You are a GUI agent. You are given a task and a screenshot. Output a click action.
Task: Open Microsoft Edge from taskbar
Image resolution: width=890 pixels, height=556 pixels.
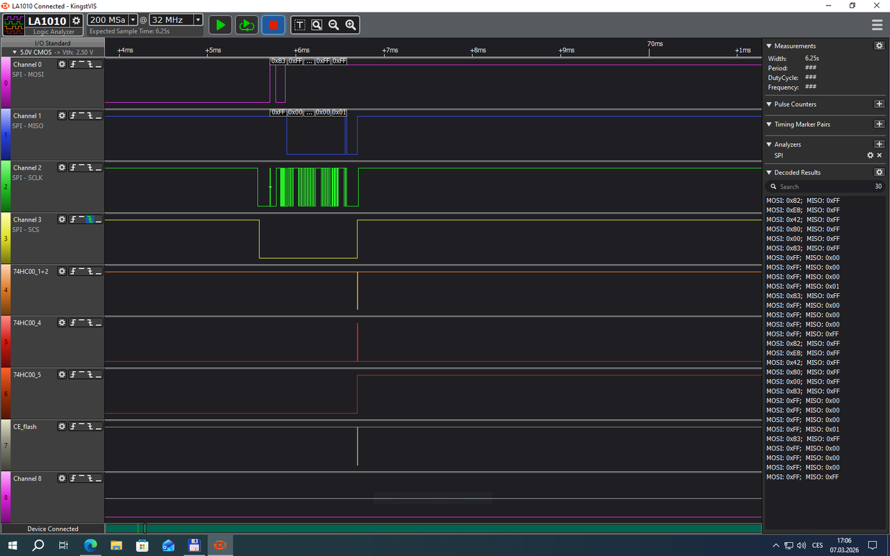click(90, 545)
